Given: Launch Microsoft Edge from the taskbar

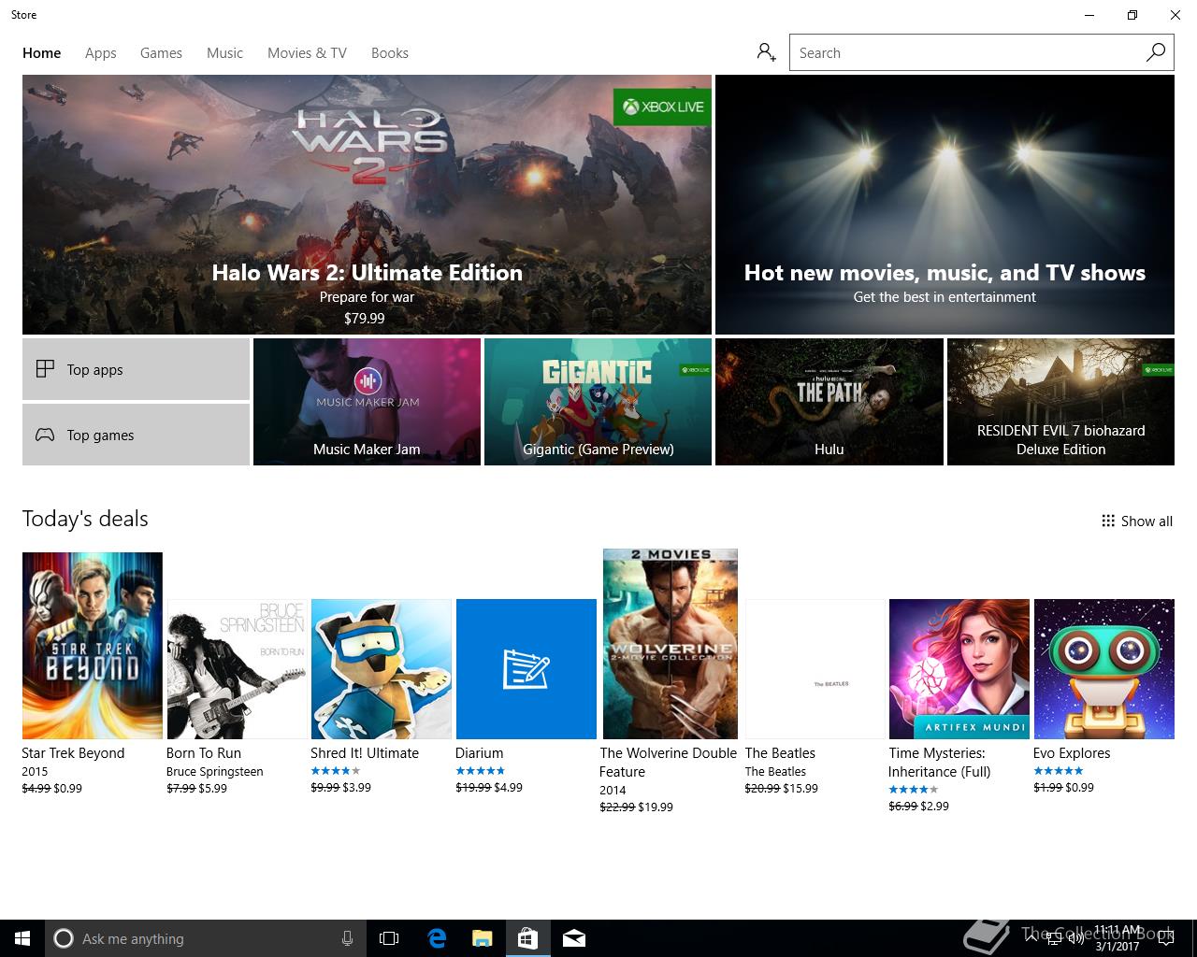Looking at the screenshot, I should [437, 938].
